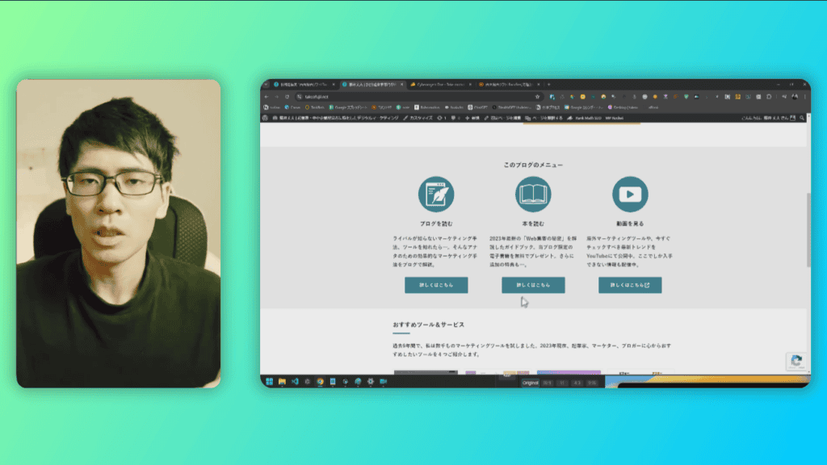Click the vertical page scrollbar thumb

(808, 230)
